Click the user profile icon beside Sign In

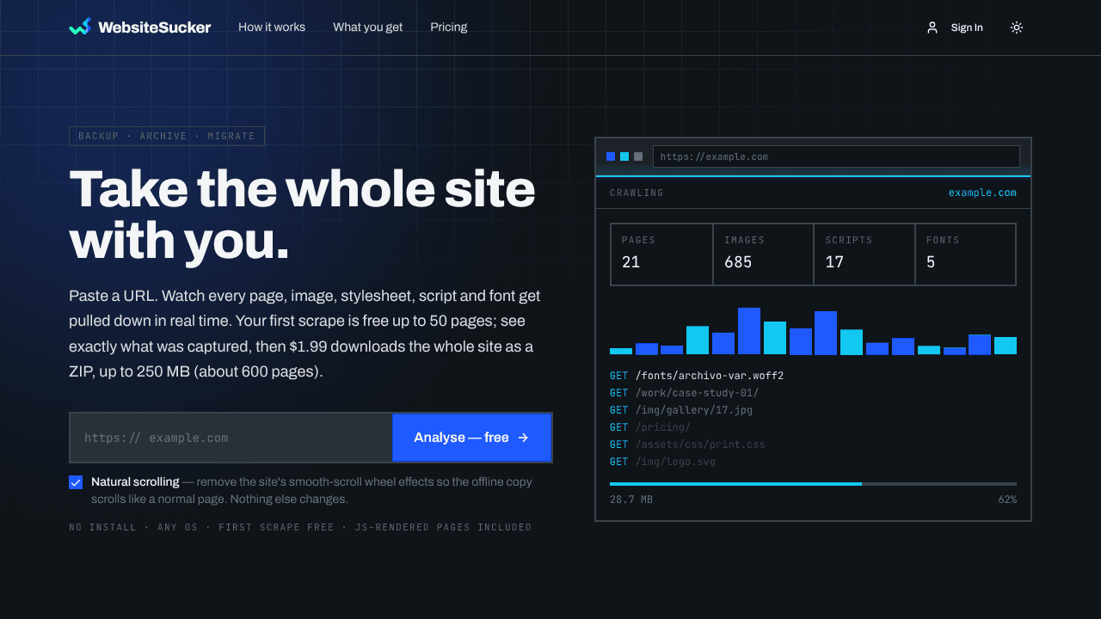pyautogui.click(x=932, y=28)
